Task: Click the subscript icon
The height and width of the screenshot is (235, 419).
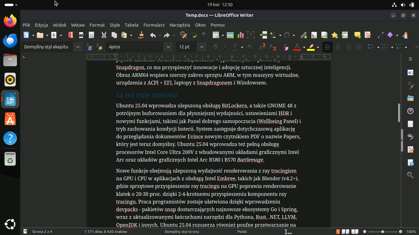Action: click(272, 47)
